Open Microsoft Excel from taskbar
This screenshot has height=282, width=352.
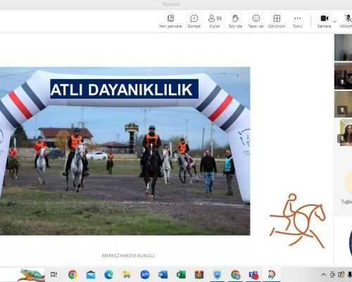[181, 274]
